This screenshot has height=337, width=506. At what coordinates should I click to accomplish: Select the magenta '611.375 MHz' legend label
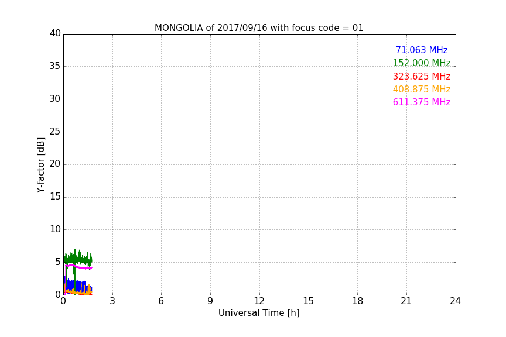[422, 102]
